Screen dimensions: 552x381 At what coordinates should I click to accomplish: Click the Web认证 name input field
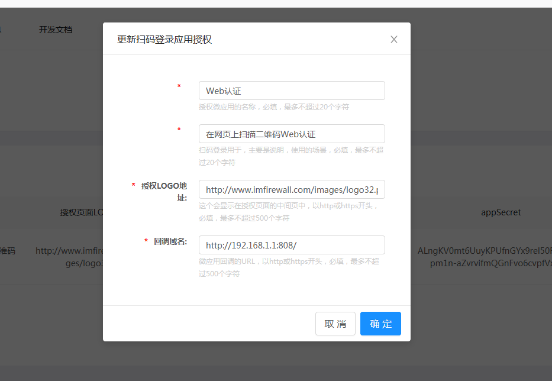[292, 91]
